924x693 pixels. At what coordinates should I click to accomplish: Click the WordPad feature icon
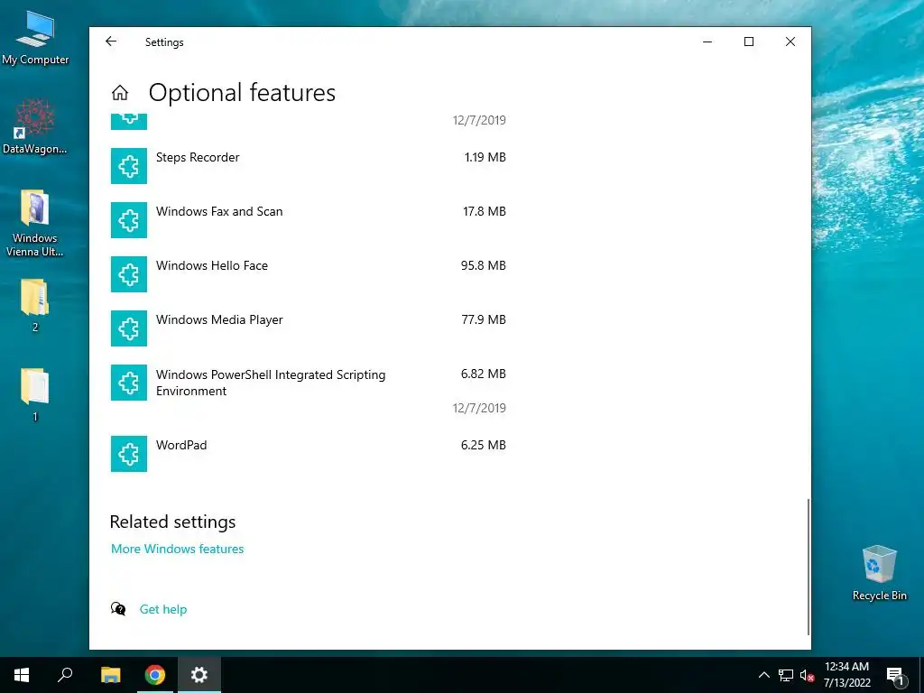click(x=129, y=454)
